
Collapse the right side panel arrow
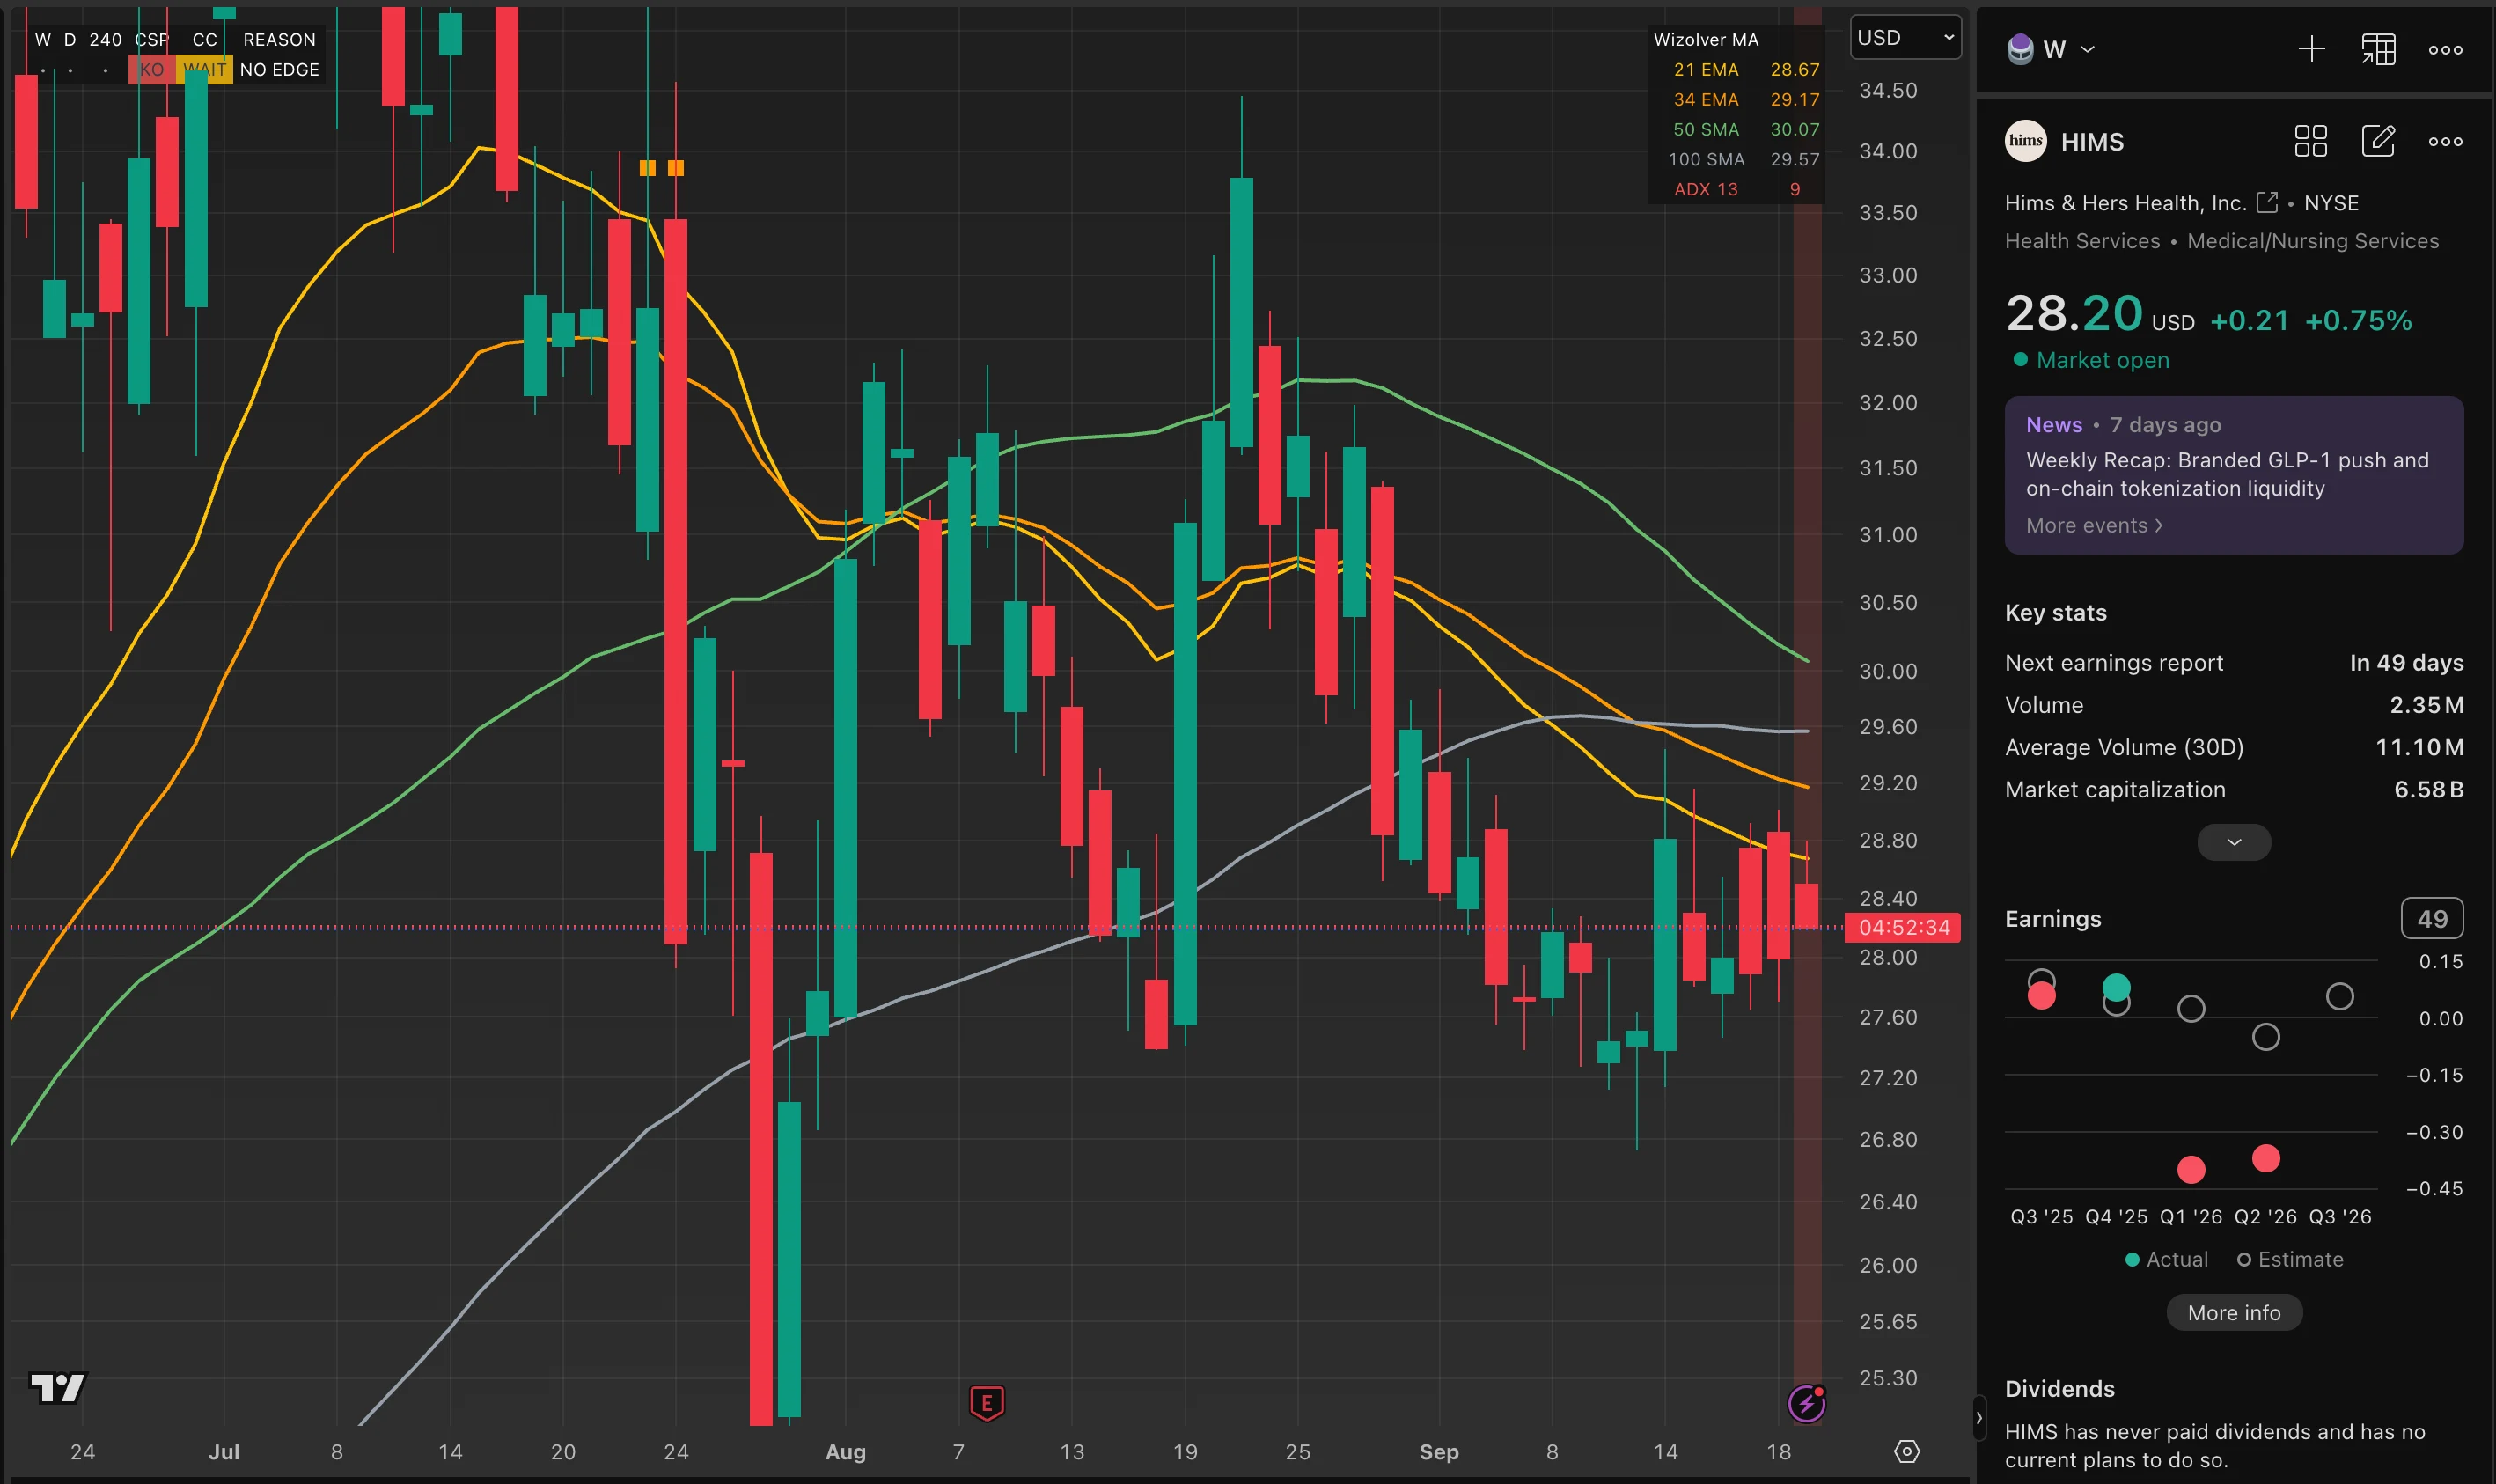pyautogui.click(x=1978, y=1418)
